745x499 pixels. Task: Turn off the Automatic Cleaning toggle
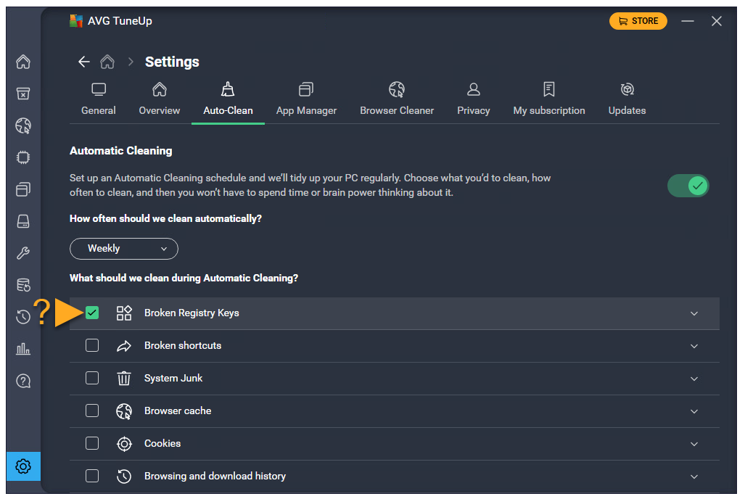coord(688,186)
